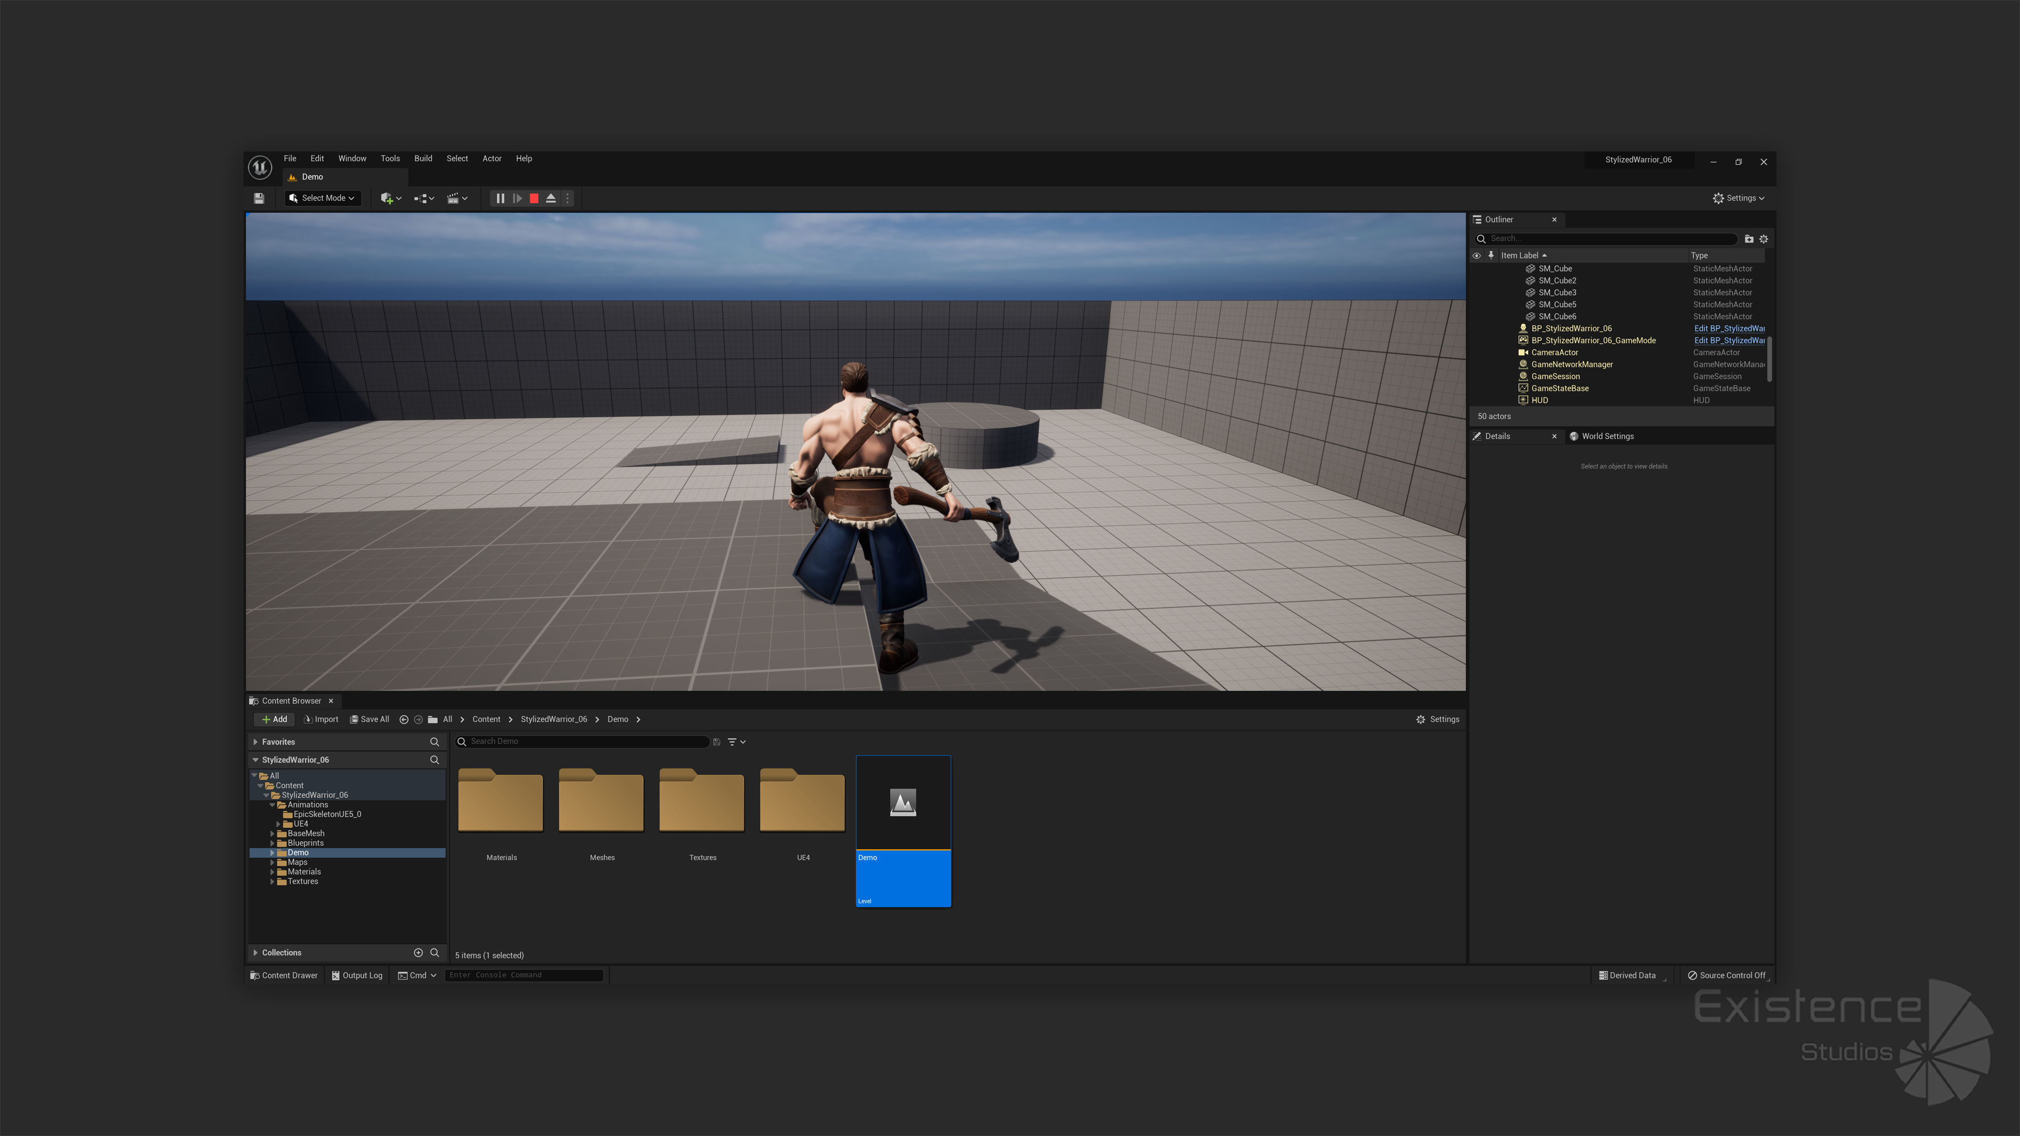Click the Unreal Engine logo icon
This screenshot has height=1136, width=2020.
coord(259,166)
